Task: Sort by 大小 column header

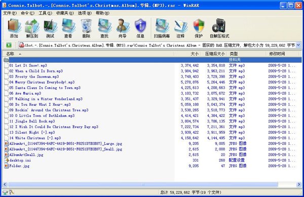Action: pyautogui.click(x=187, y=54)
